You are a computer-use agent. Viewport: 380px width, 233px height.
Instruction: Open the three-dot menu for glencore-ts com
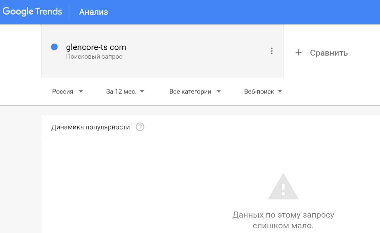click(x=272, y=51)
